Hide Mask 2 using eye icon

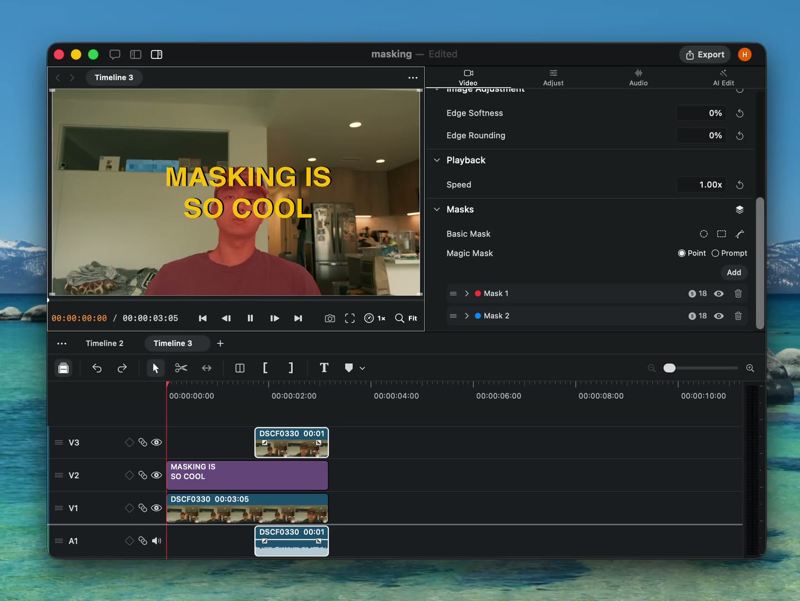point(719,315)
